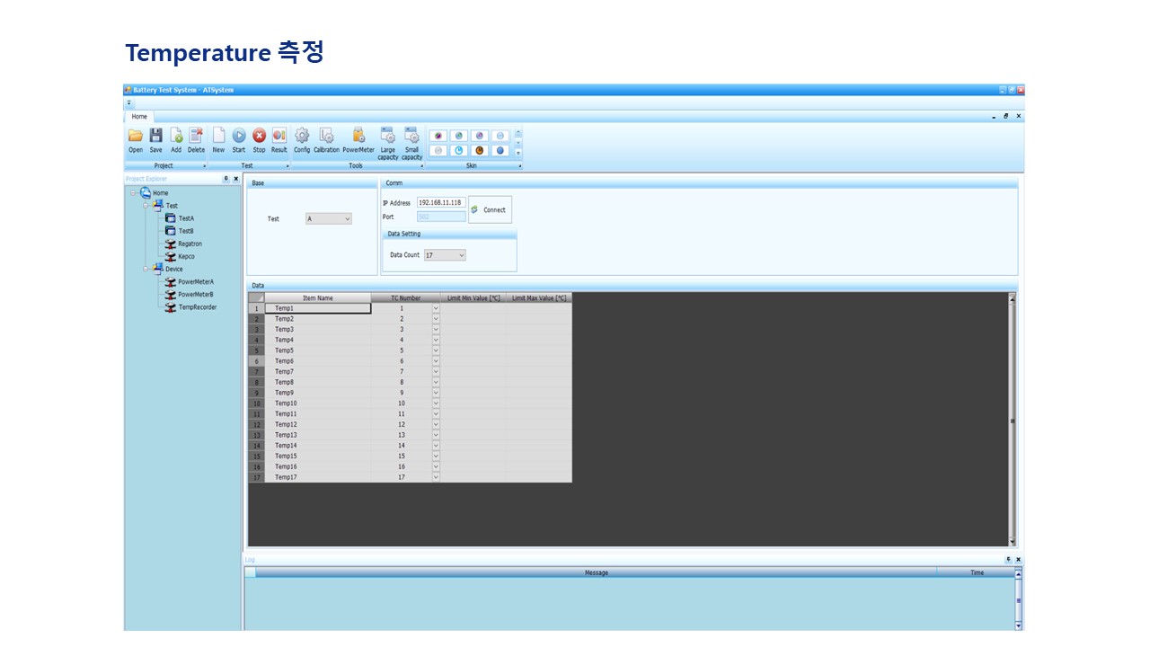Choose the orange skin swatch
Screen dimensions: 1150x647
[x=480, y=150]
